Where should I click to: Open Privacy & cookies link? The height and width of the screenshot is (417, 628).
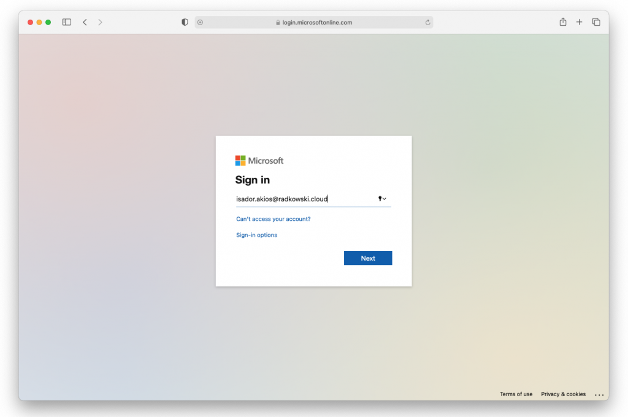563,394
